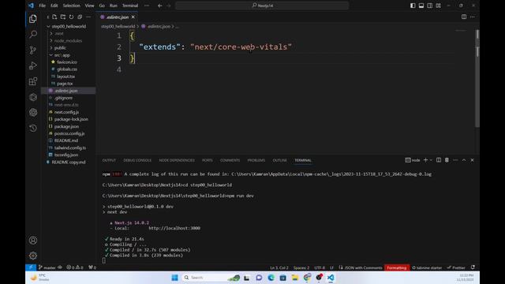505x284 pixels.
Task: Open the File menu
Action: [x=42, y=6]
